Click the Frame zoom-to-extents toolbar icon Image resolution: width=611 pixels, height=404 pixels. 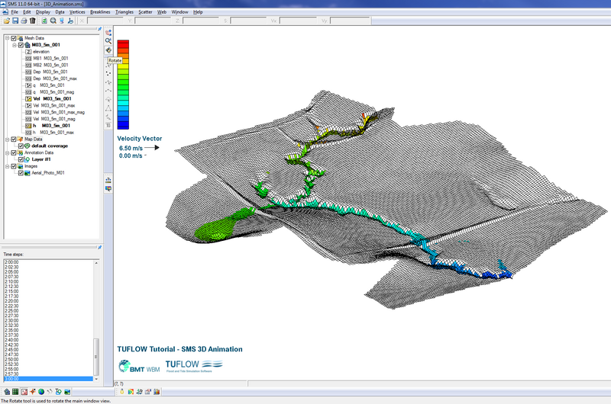53,21
